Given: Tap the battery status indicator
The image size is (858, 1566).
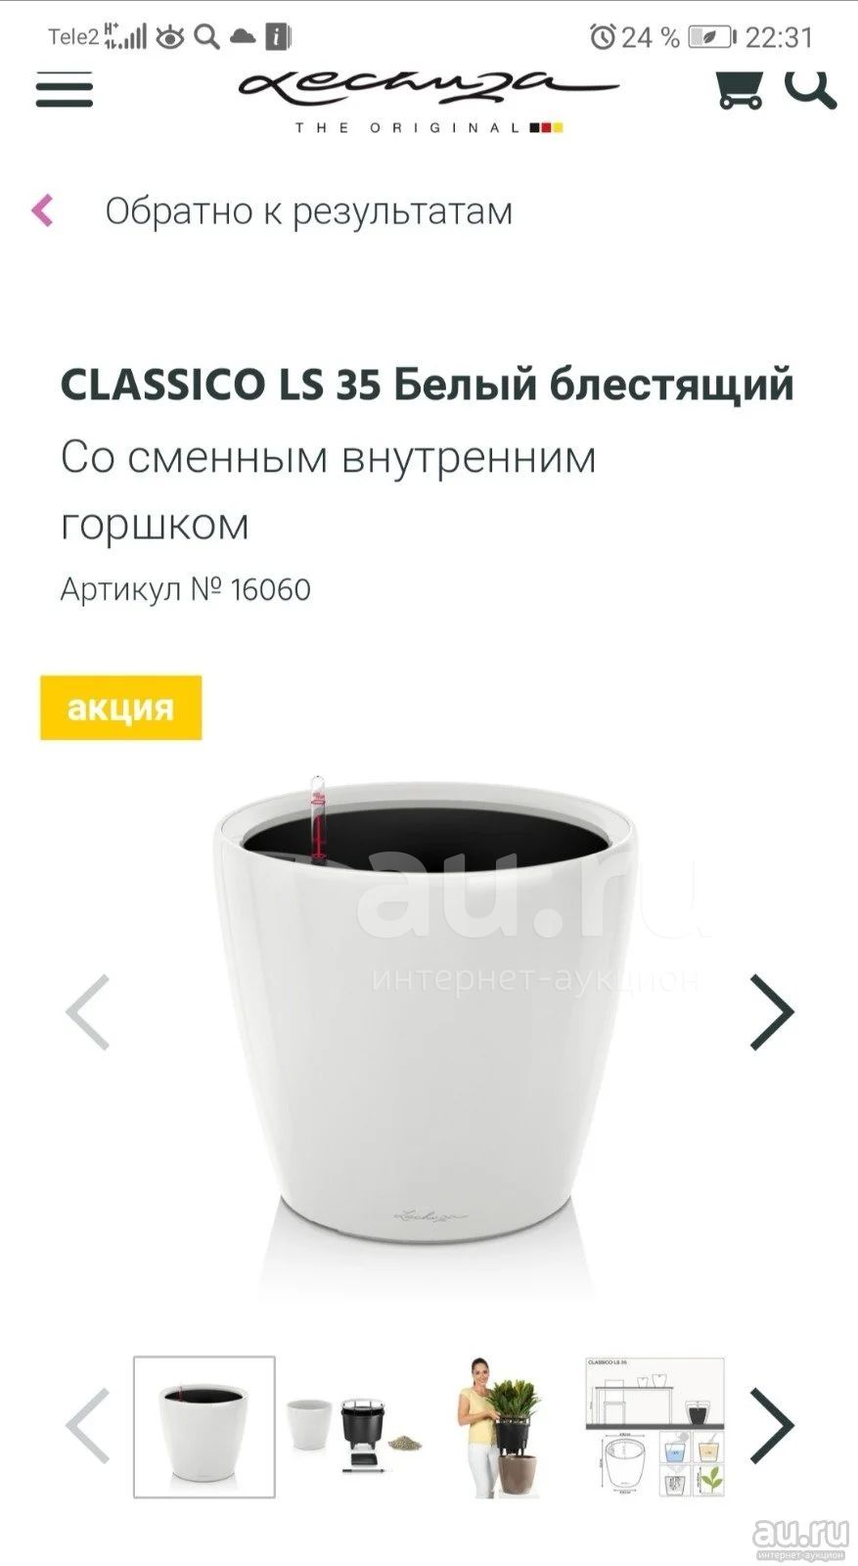Looking at the screenshot, I should (711, 37).
